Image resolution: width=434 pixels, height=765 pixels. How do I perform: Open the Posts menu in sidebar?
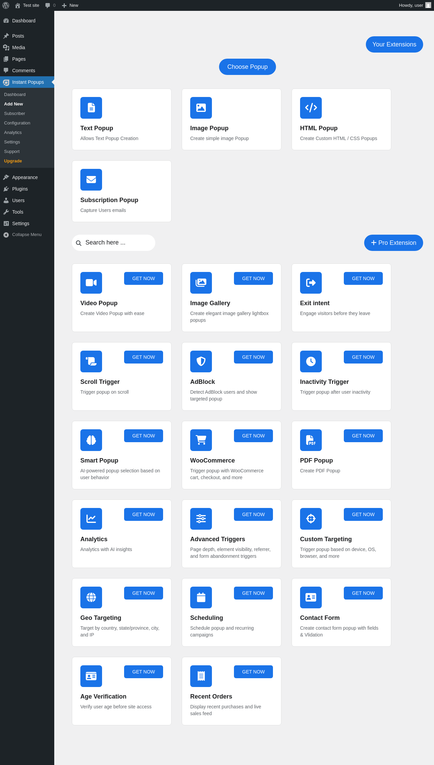(27, 36)
